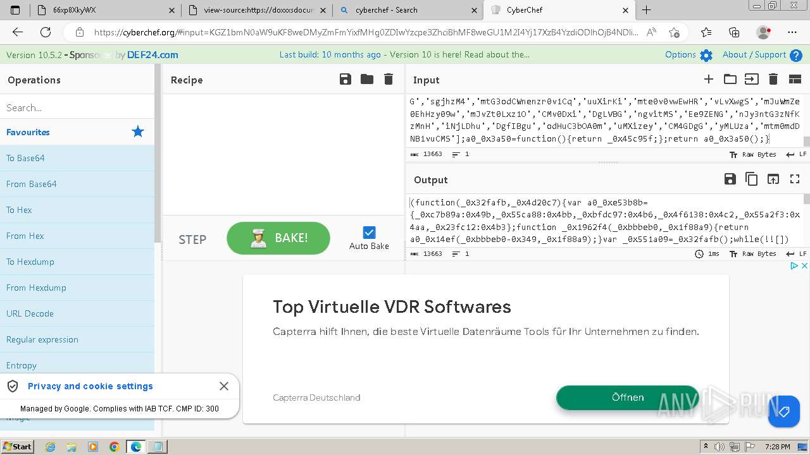The height and width of the screenshot is (455, 810).
Task: Click the Öffnen ad button
Action: (628, 397)
